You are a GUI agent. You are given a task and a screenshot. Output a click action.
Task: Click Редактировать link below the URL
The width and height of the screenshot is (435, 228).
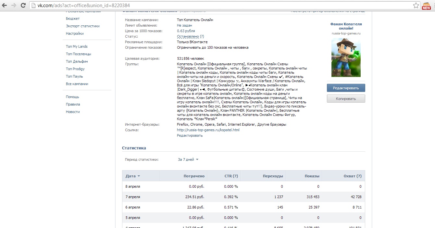click(190, 135)
